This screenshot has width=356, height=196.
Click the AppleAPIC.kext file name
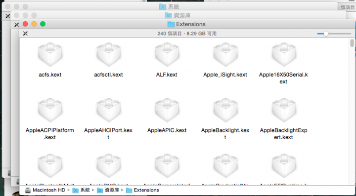[x=167, y=130]
